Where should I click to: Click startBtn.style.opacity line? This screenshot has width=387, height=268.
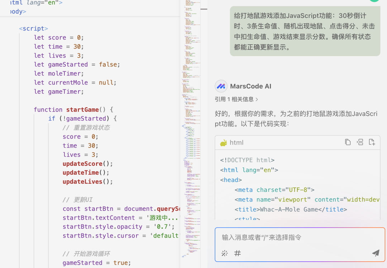click(119, 227)
